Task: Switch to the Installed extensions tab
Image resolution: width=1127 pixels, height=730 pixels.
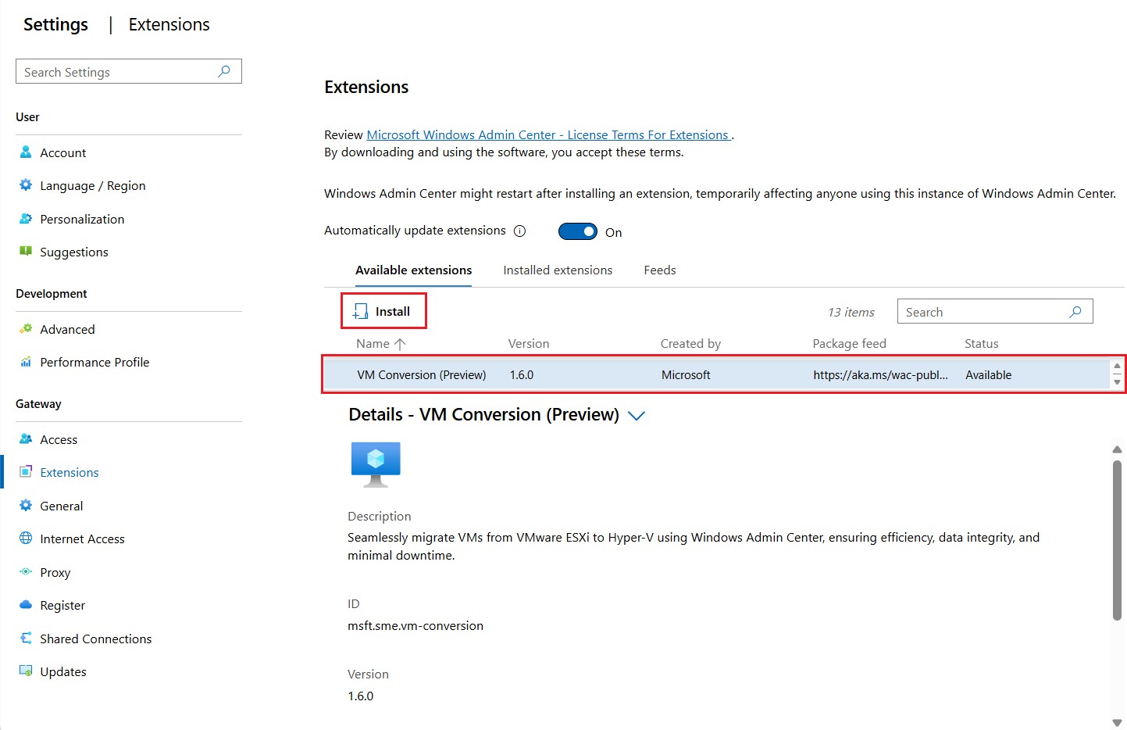Action: pos(558,270)
